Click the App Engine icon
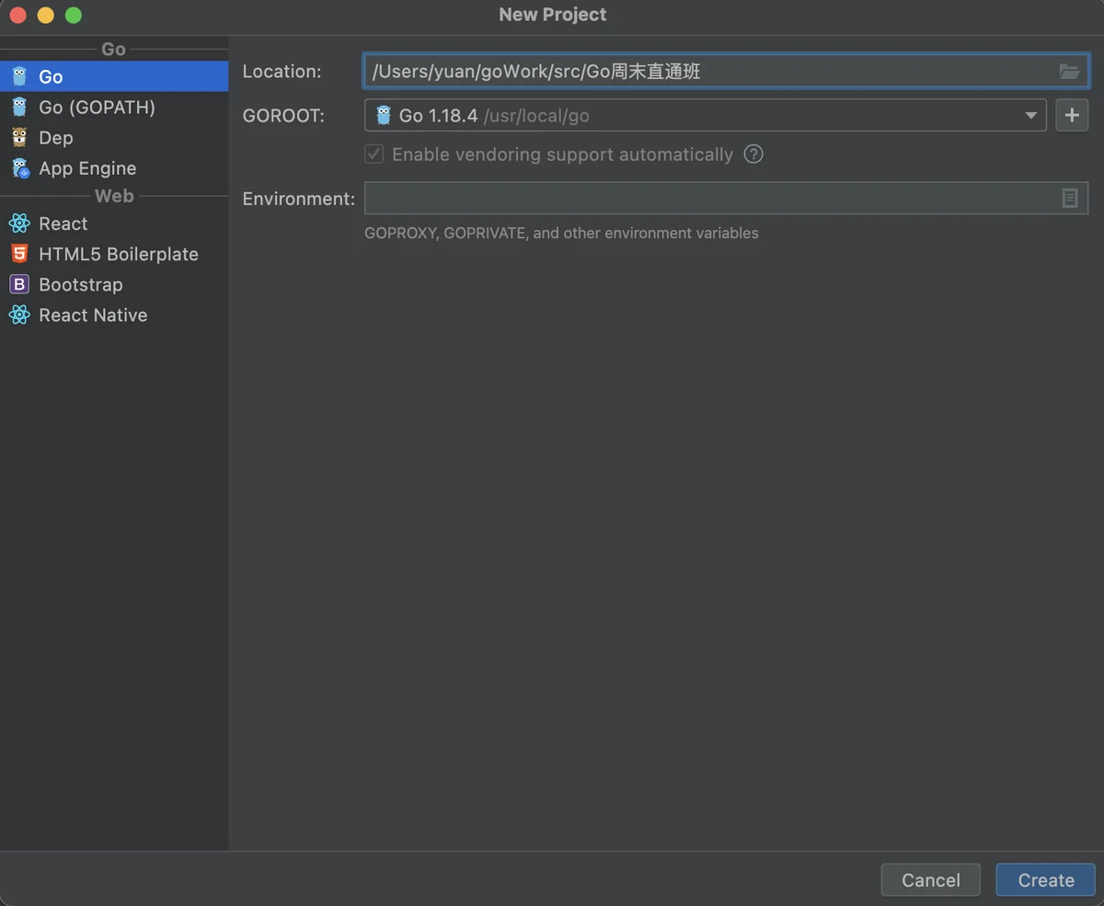The image size is (1104, 906). (19, 167)
